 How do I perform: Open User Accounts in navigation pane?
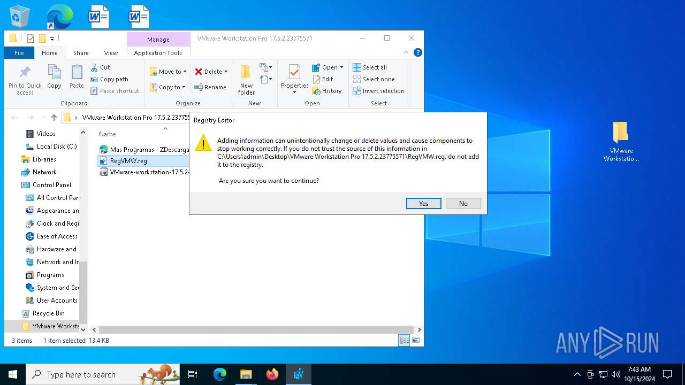coord(57,301)
